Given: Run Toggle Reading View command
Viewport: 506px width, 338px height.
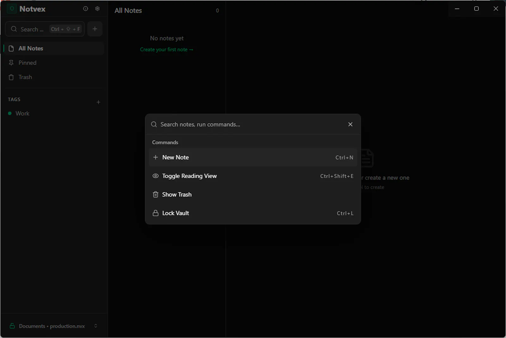Looking at the screenshot, I should pos(253,176).
